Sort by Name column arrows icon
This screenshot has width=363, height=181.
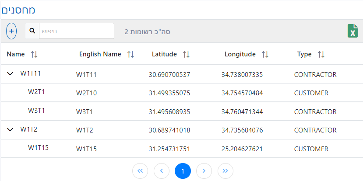pos(34,54)
